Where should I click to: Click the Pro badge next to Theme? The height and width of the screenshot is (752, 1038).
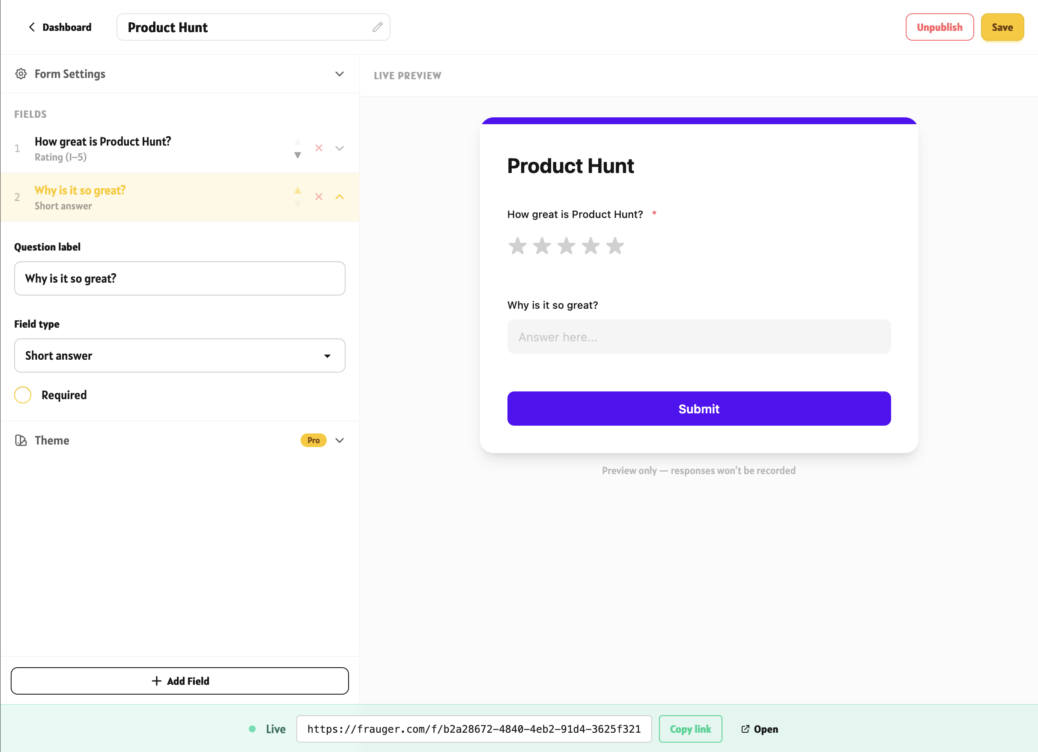[x=313, y=440]
